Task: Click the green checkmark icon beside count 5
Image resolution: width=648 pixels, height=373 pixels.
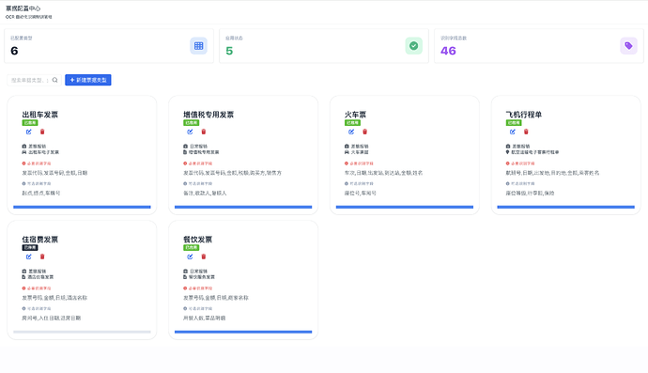Action: pyautogui.click(x=413, y=46)
